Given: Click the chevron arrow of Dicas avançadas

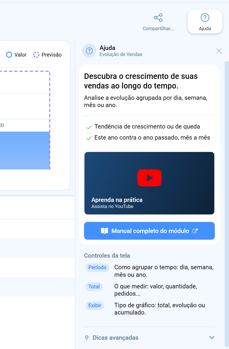Looking at the screenshot, I should pyautogui.click(x=212, y=338).
